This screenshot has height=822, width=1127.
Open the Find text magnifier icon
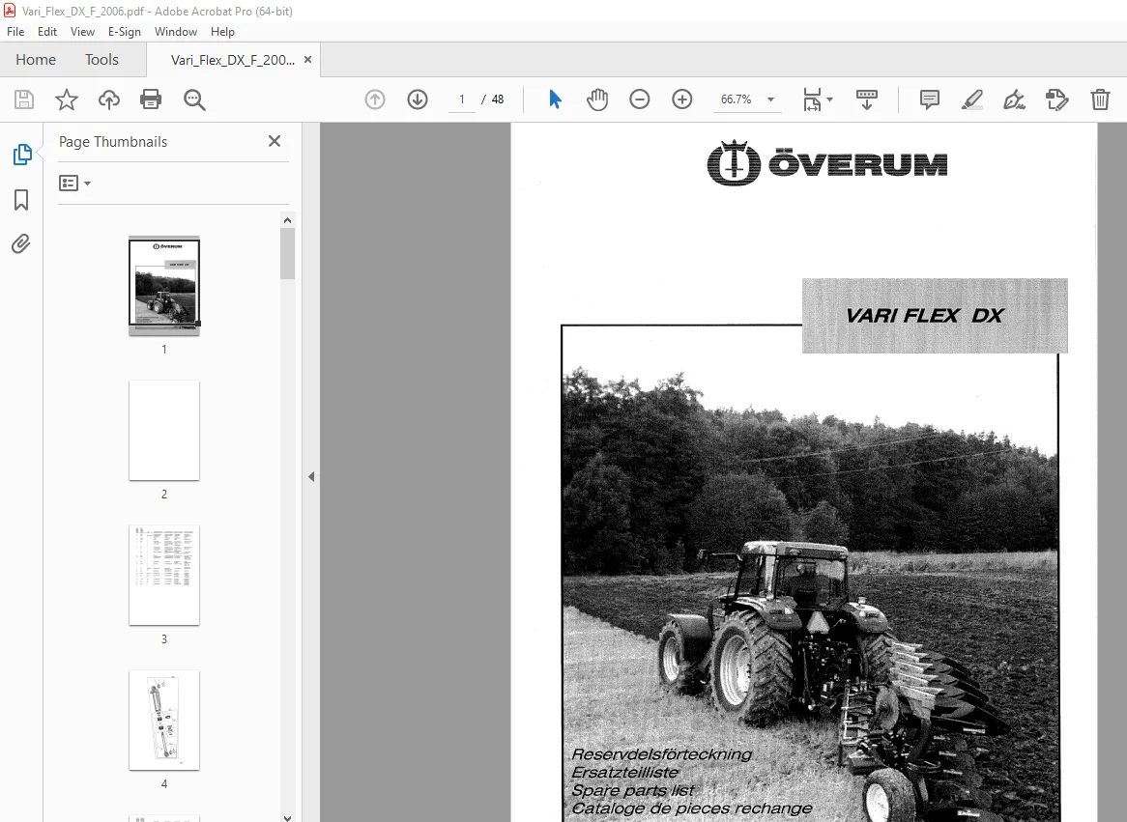(194, 99)
